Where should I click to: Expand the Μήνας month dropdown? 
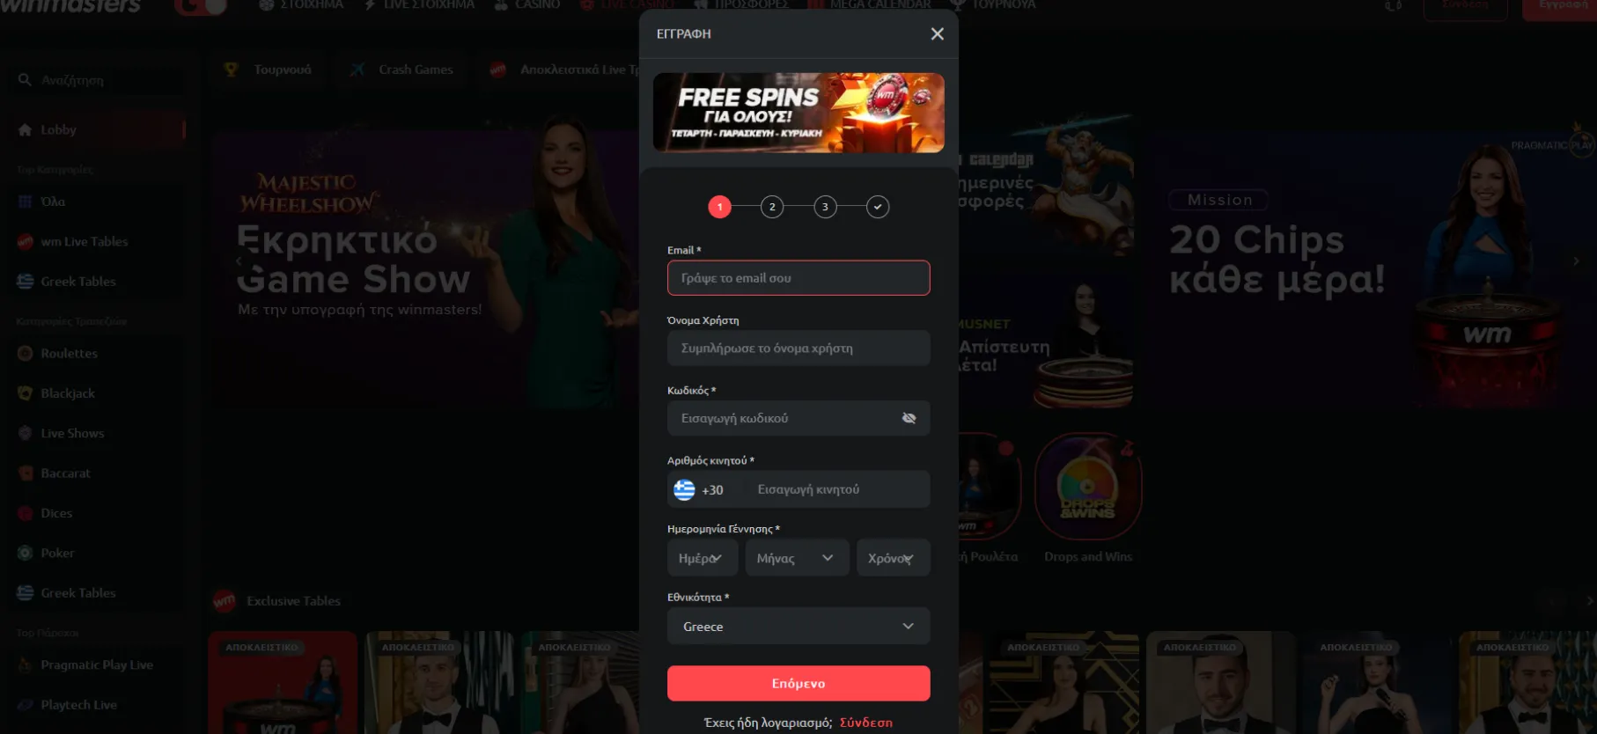[x=797, y=558]
